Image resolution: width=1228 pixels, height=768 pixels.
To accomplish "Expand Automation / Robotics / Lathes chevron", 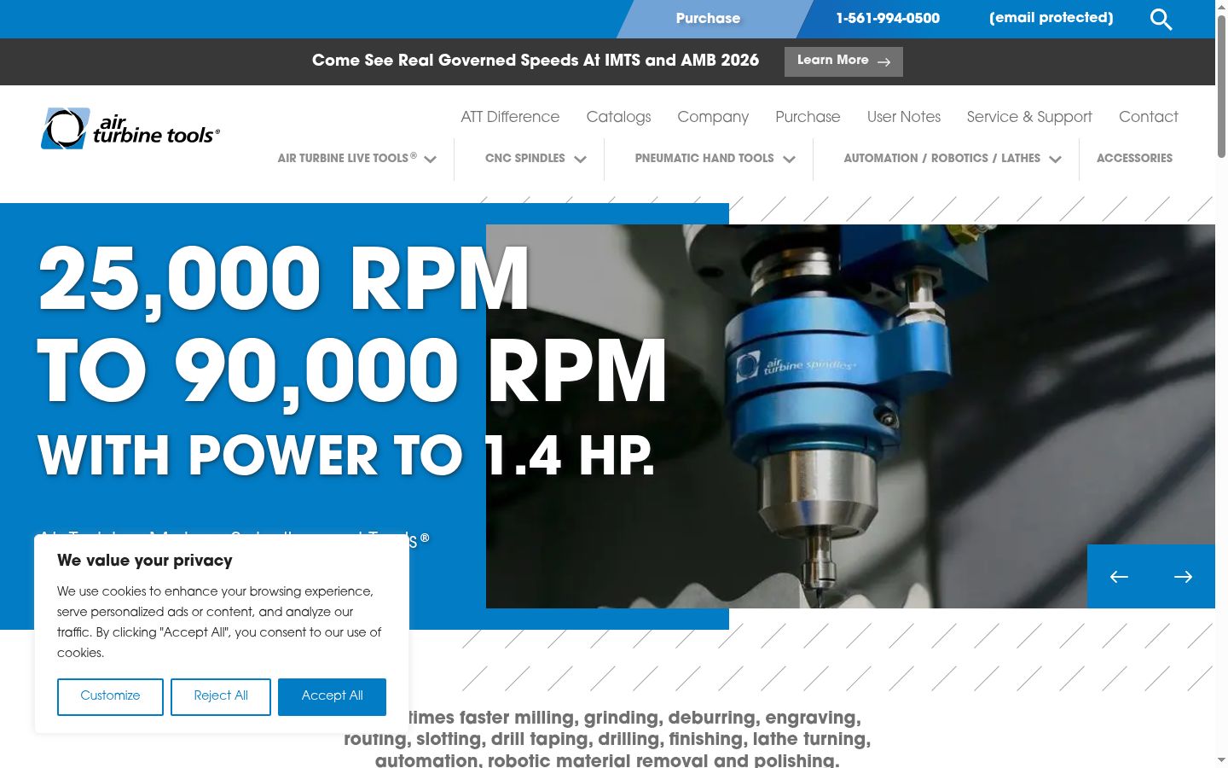I will [x=1056, y=160].
